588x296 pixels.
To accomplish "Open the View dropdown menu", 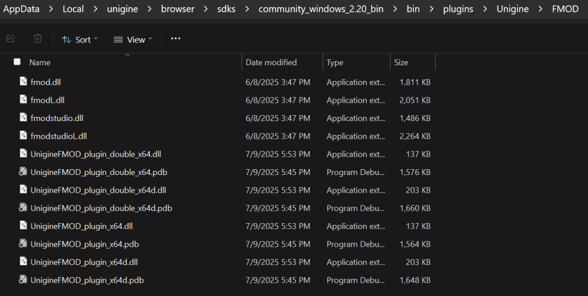I will tap(133, 39).
